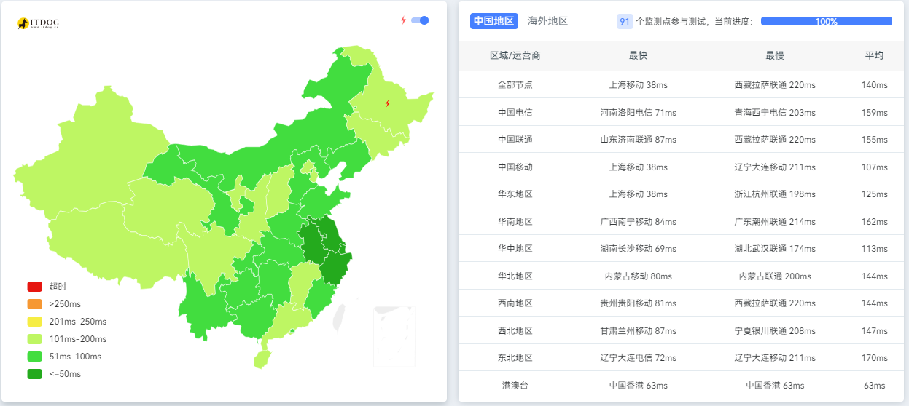Click the lightning marker on the northeast province
The width and height of the screenshot is (909, 406).
tap(388, 103)
